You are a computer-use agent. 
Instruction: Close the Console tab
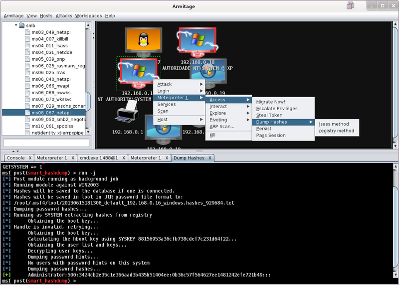tap(30, 158)
